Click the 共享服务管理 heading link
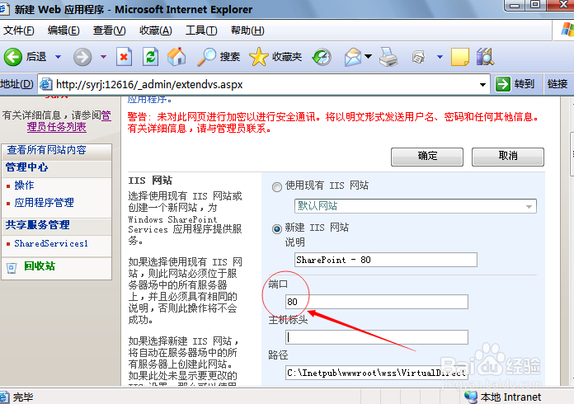 click(37, 225)
